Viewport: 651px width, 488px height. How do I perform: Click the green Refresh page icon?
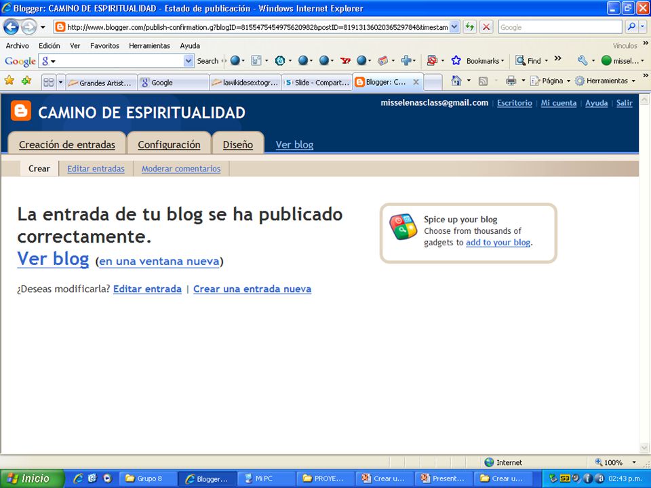[x=469, y=27]
